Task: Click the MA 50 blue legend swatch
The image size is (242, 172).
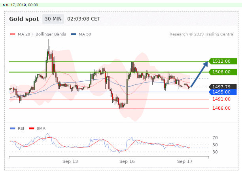Action: (x=74, y=34)
